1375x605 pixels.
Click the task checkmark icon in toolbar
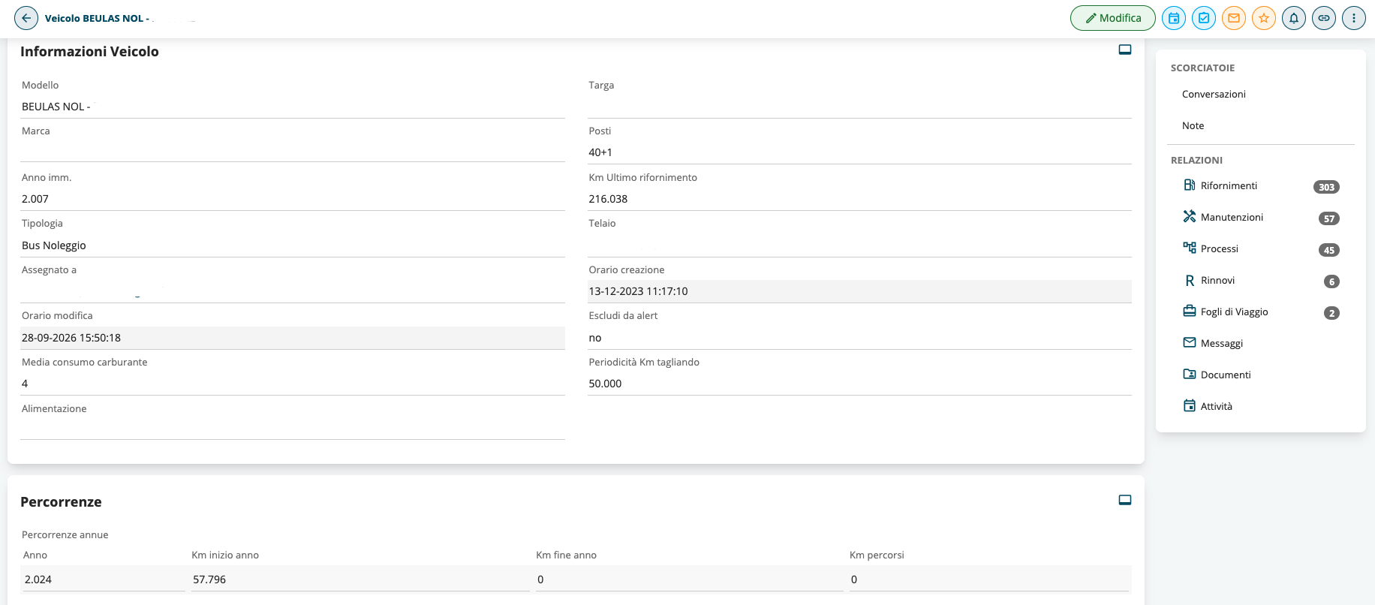(x=1204, y=18)
